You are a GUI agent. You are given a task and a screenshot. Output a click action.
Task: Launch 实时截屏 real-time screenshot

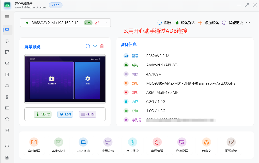(x=34, y=145)
